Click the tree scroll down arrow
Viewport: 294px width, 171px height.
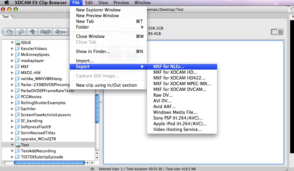coord(97,158)
